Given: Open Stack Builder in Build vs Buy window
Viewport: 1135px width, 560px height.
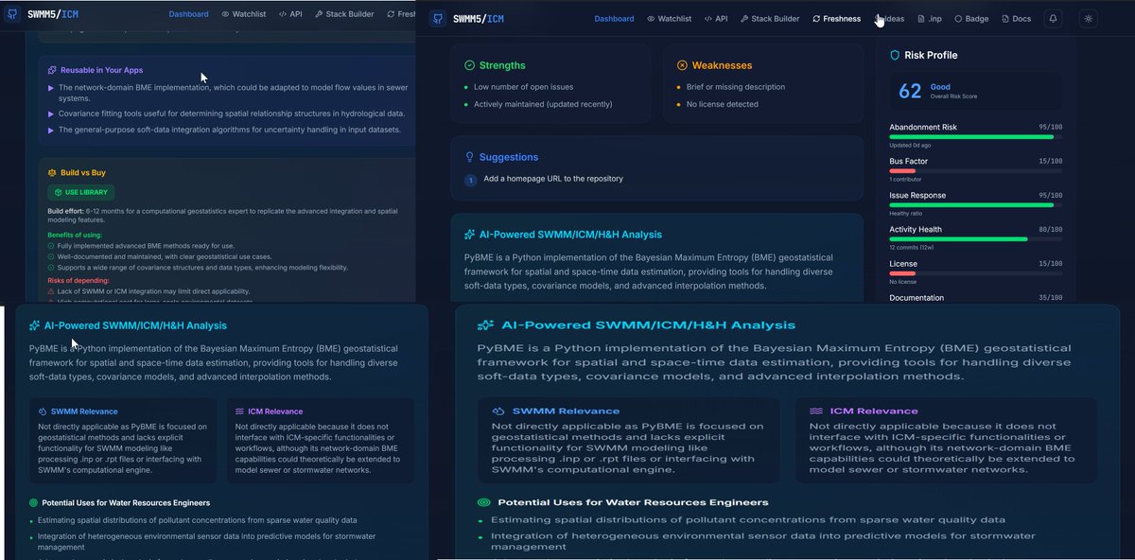Looking at the screenshot, I should [345, 14].
